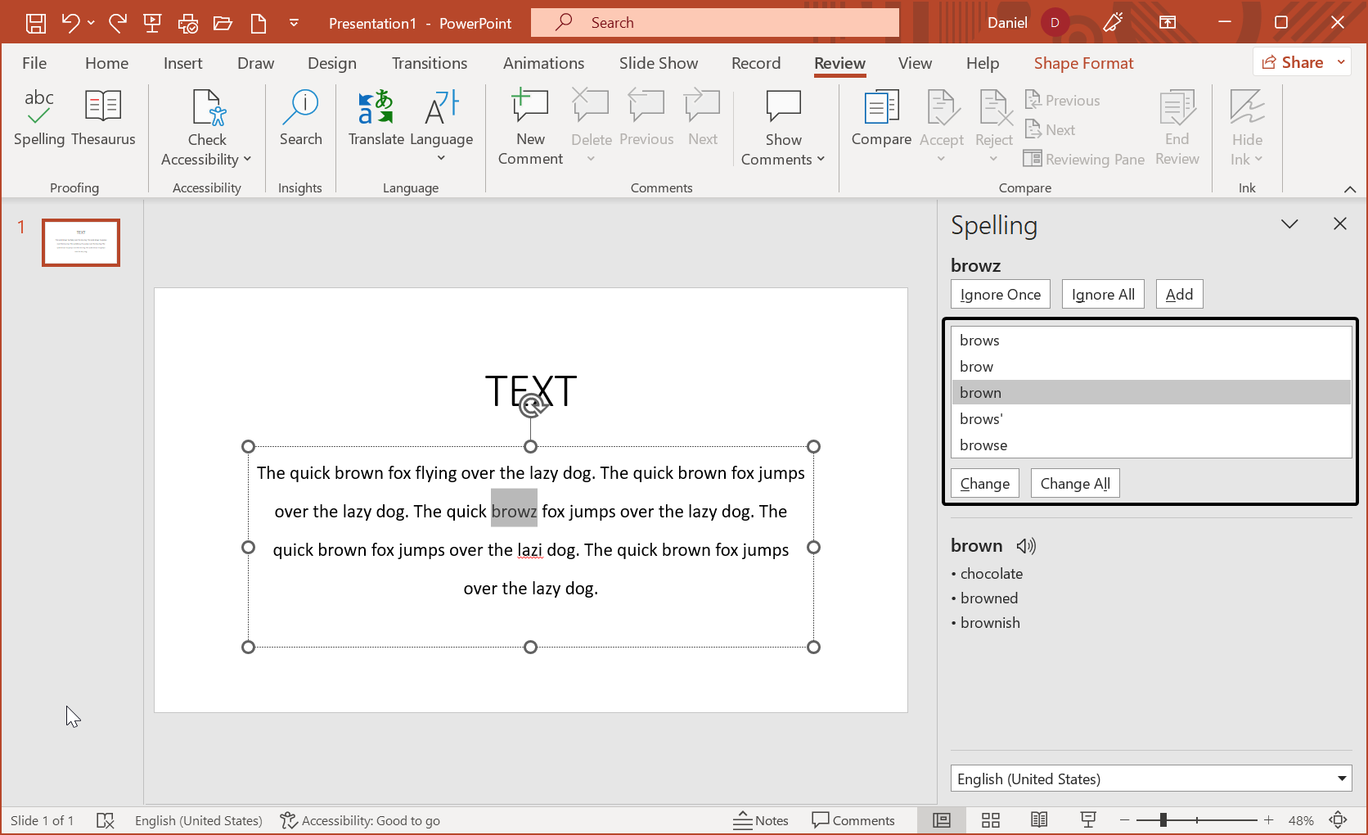Adjust the zoom slider handle
The image size is (1368, 835).
coord(1163,820)
